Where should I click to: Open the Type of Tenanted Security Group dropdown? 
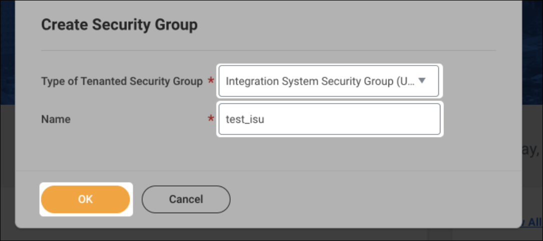pyautogui.click(x=329, y=81)
